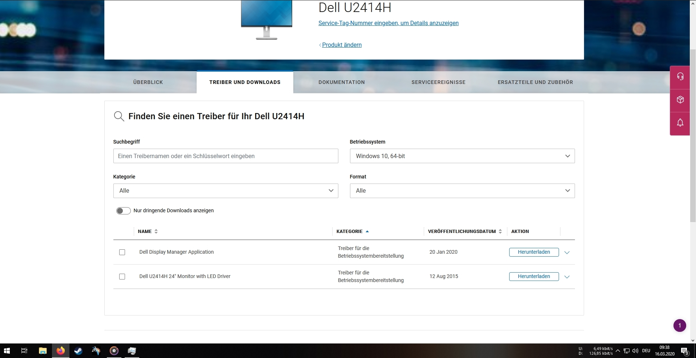Click the page vertical scrollbar
This screenshot has width=696, height=358.
(693, 136)
